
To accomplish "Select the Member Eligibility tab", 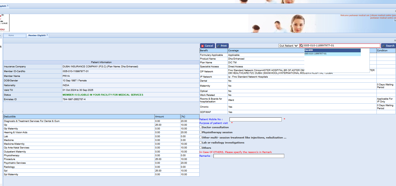I will [37, 36].
